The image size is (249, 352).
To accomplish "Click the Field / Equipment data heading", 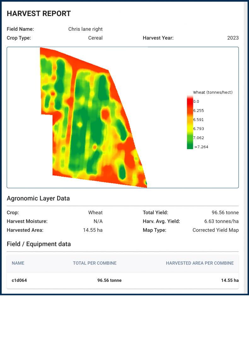I will [39, 244].
